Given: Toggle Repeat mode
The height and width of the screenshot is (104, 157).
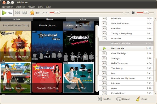Looking at the screenshot, I should pyautogui.click(x=123, y=99).
